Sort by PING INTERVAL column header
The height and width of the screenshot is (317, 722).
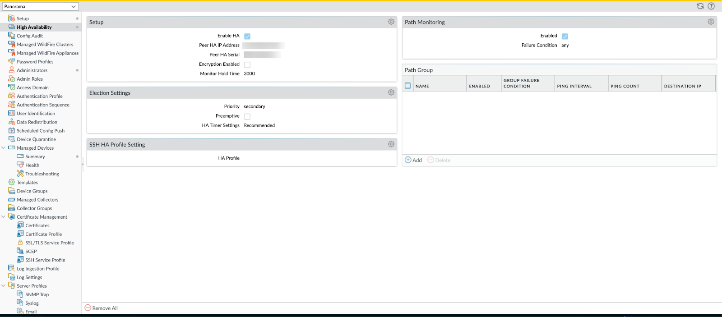(x=581, y=83)
